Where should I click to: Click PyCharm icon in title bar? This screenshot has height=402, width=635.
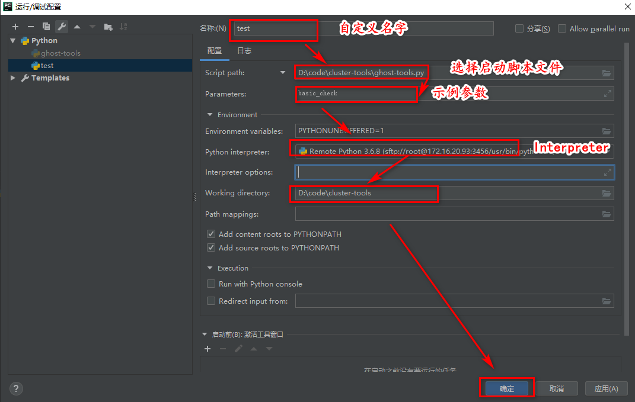coord(7,7)
